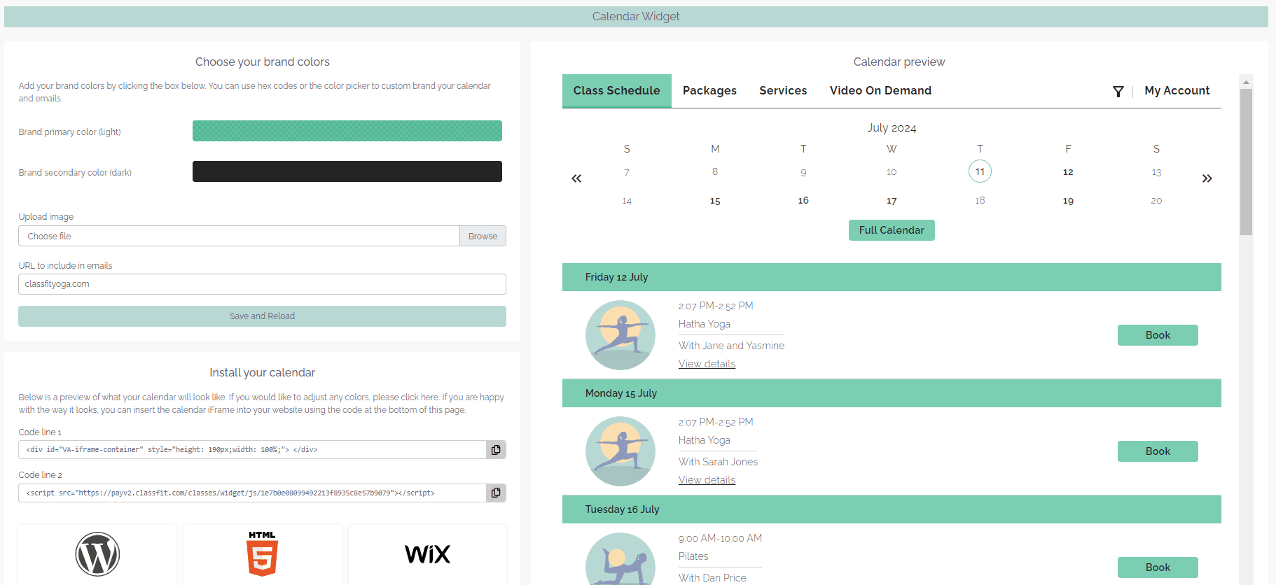Screen dimensions: 1276x585
Task: Advance calendar with double-right arrow
Action: pyautogui.click(x=1207, y=178)
